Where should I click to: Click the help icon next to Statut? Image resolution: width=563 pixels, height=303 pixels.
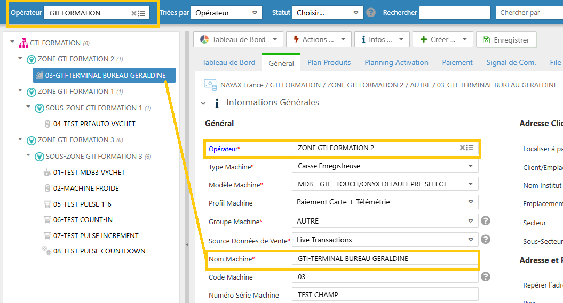(371, 13)
